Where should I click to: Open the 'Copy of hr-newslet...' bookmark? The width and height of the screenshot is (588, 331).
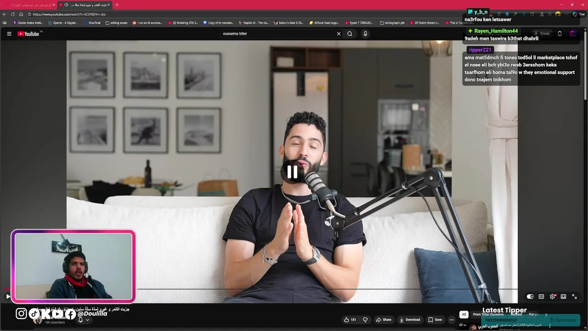(218, 23)
